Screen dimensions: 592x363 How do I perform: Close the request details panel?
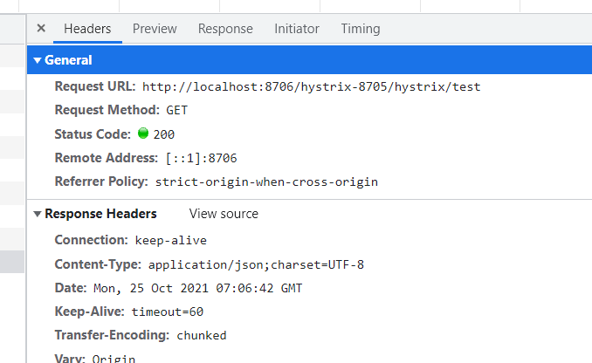click(41, 28)
